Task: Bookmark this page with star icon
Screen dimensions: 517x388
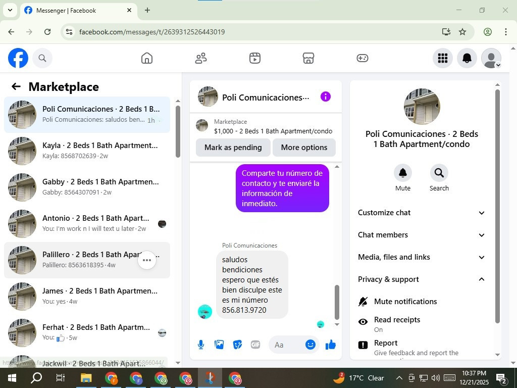Action: pyautogui.click(x=462, y=32)
